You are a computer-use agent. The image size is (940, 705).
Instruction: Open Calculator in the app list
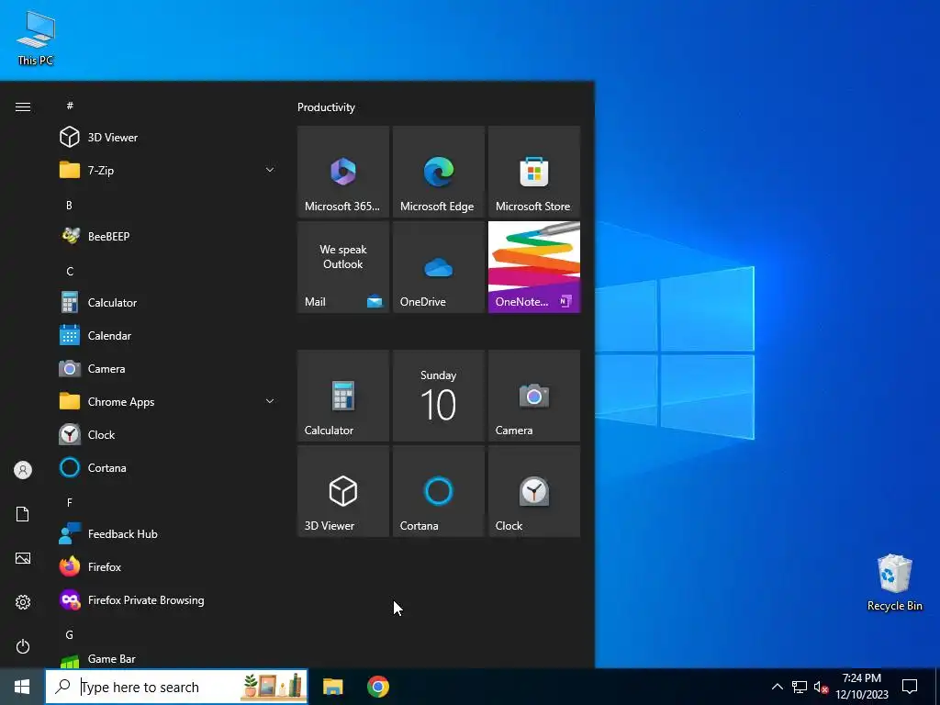(x=168, y=303)
